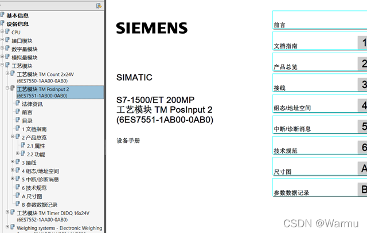
Task: Go to 2 产品总览 bookmark
Action: pos(34,137)
